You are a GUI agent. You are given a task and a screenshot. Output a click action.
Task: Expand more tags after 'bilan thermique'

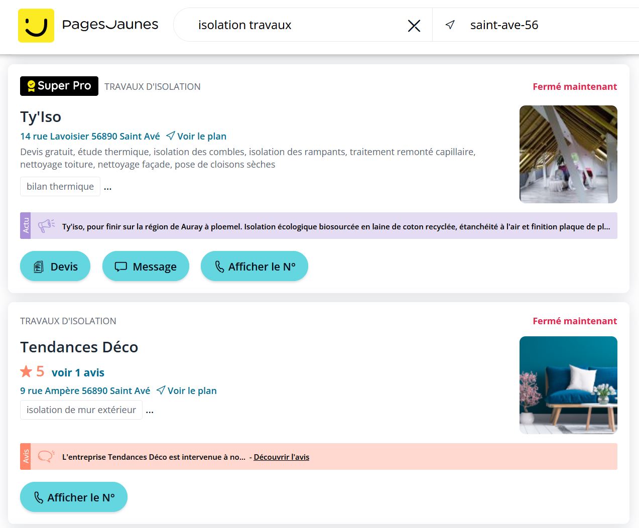coord(108,187)
